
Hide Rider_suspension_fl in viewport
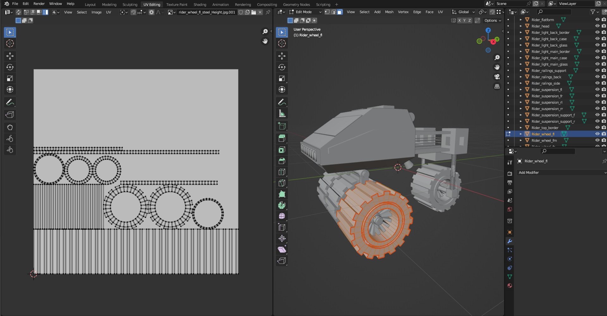click(597, 90)
